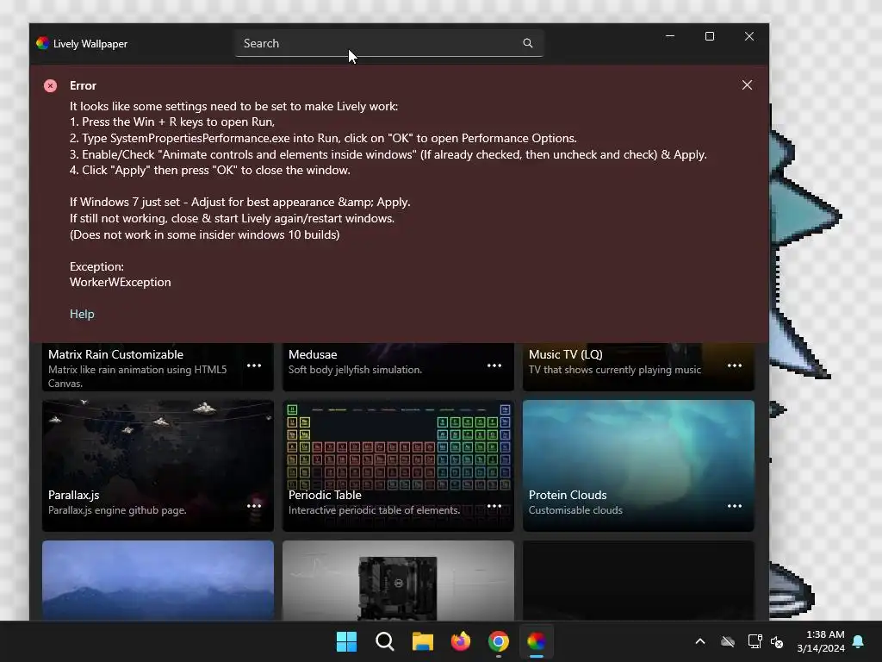Open more options for Medusae wallpaper

pos(494,365)
